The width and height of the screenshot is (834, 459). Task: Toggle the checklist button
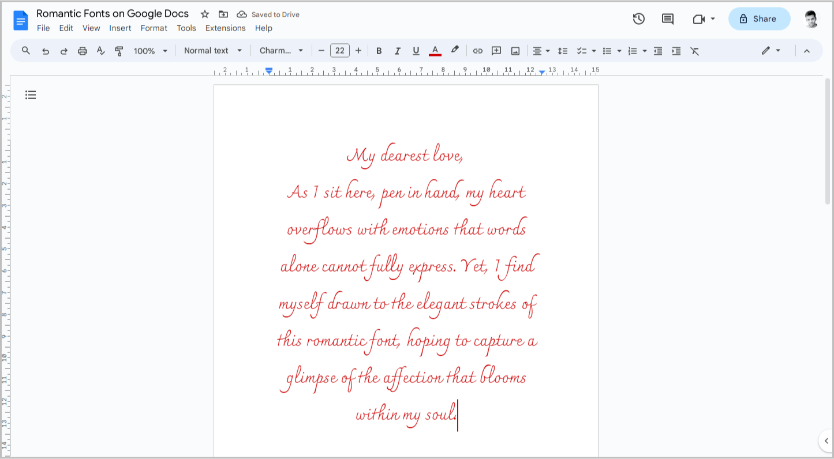[x=582, y=51]
